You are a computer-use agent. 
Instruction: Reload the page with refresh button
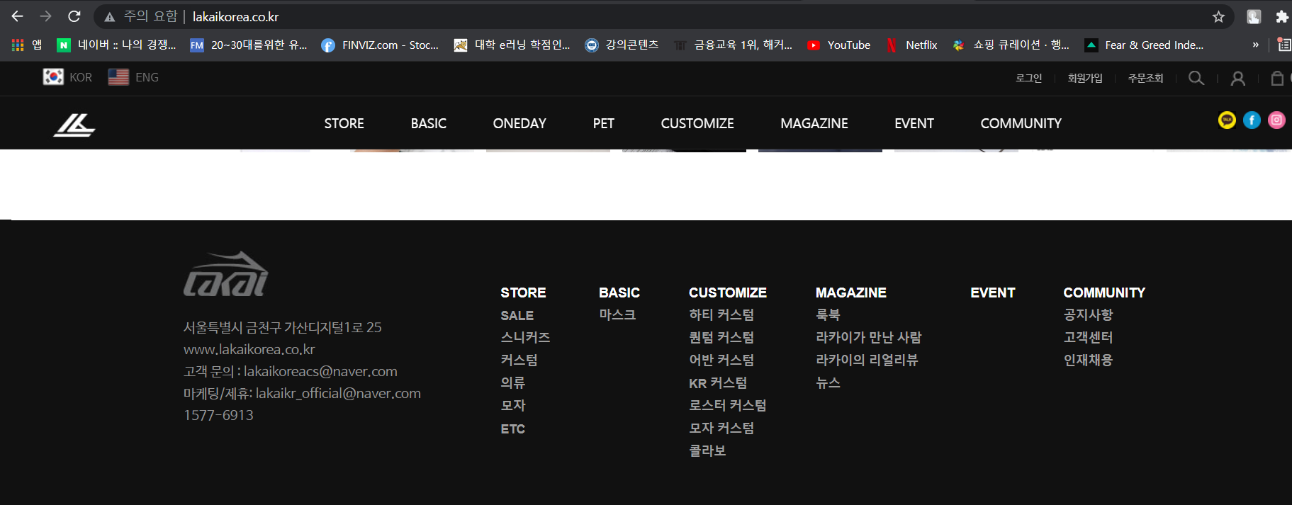click(x=74, y=16)
